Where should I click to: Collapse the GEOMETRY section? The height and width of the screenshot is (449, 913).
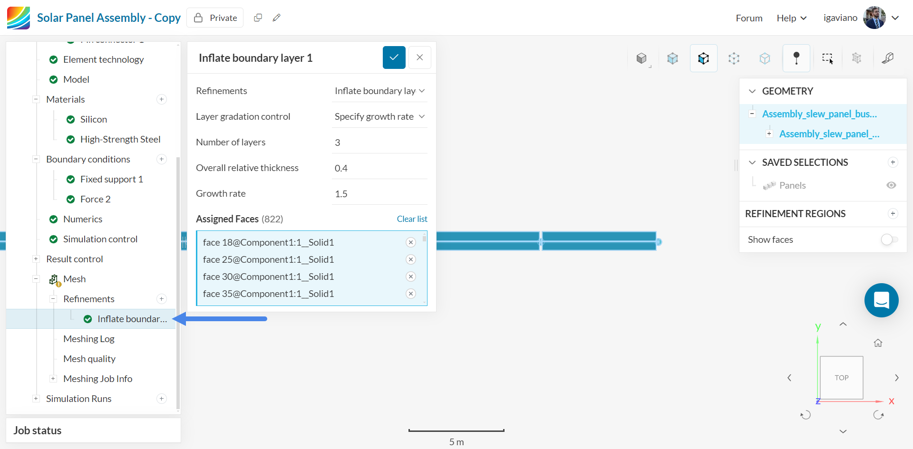click(x=752, y=91)
